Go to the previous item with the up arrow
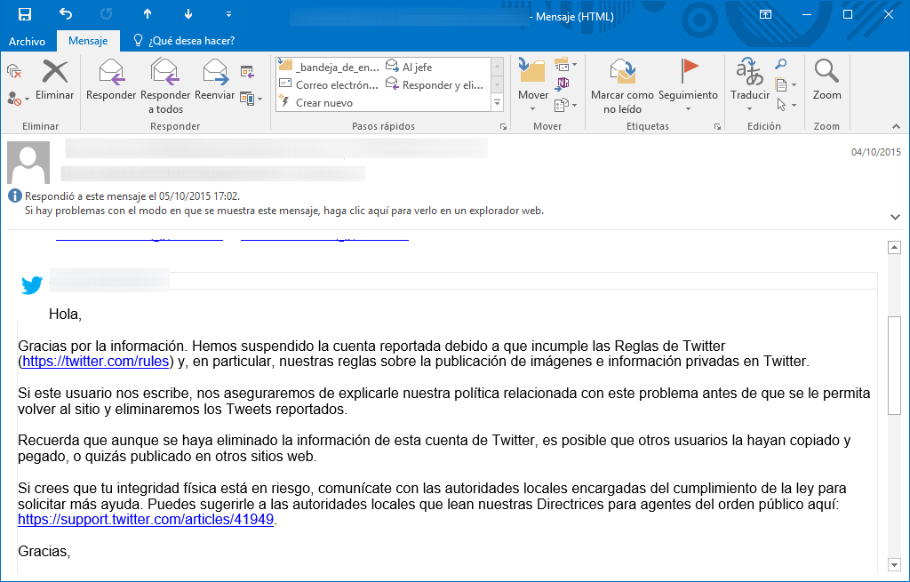The image size is (910, 582). pos(148,14)
